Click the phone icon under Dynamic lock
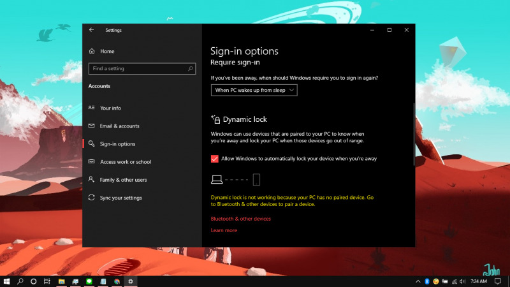This screenshot has height=287, width=510. (256, 180)
